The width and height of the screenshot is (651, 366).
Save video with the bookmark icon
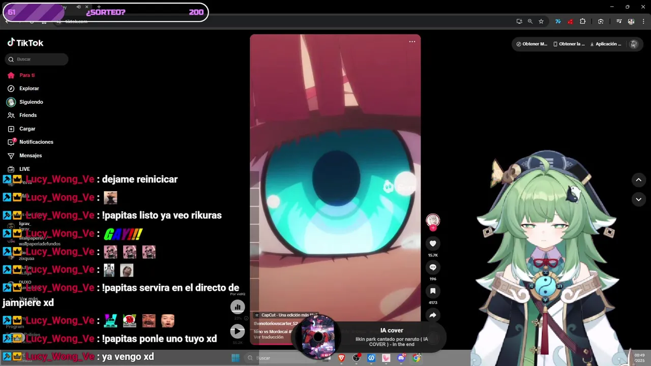click(433, 291)
